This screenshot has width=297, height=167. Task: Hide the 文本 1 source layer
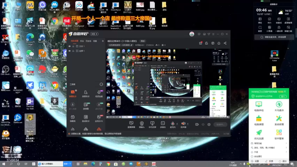[x=69, y=46]
